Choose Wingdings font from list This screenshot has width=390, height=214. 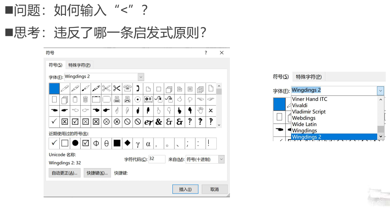(304, 130)
